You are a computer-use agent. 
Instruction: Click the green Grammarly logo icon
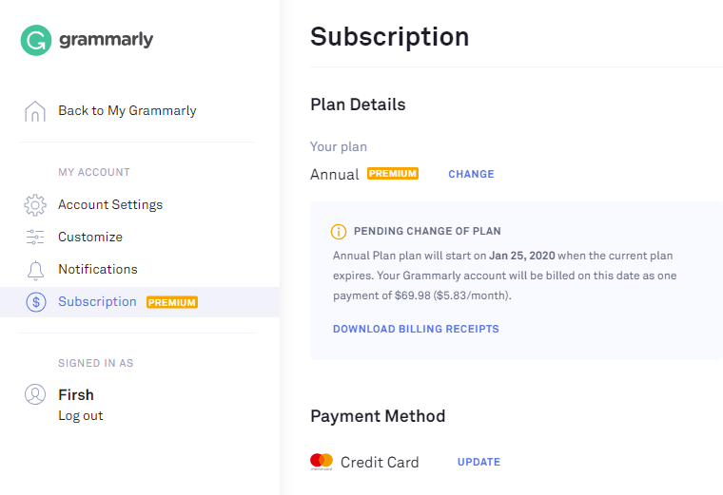(x=36, y=40)
